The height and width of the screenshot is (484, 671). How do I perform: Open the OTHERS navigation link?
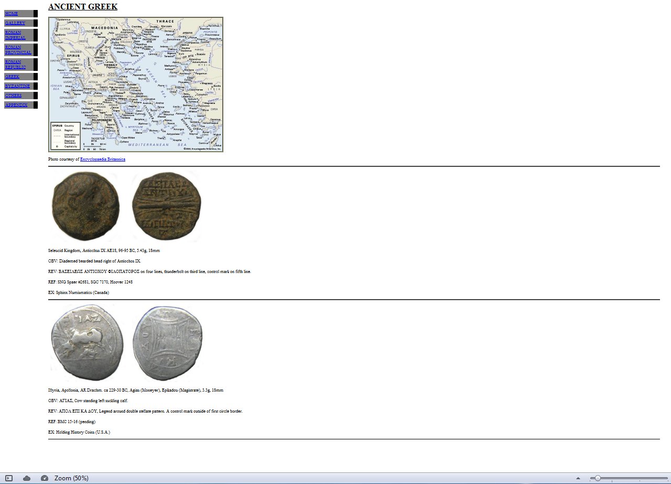tap(13, 96)
